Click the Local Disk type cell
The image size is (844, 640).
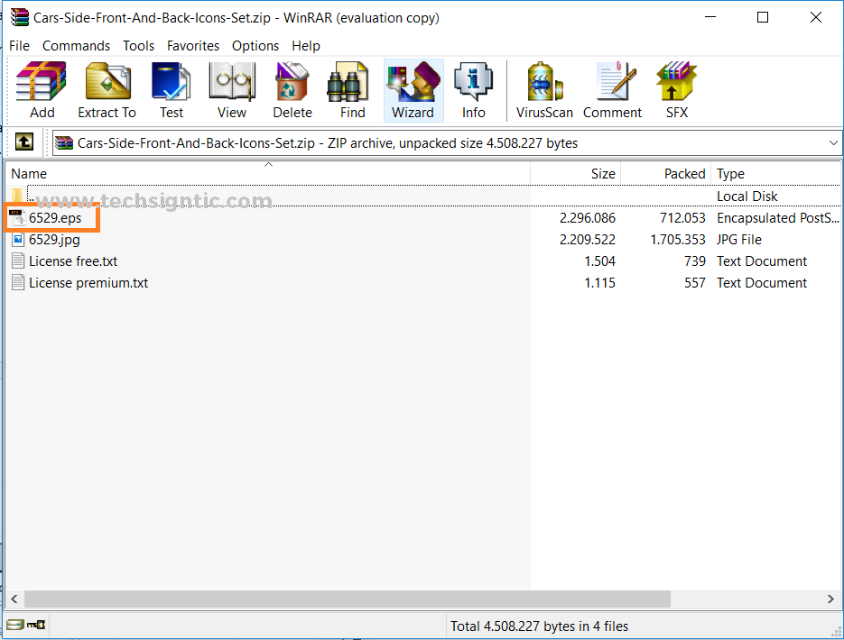(x=747, y=197)
